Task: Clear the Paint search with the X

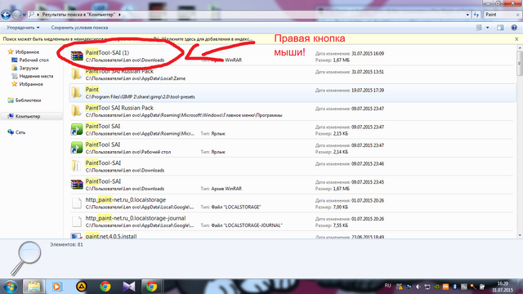Action: coord(518,15)
